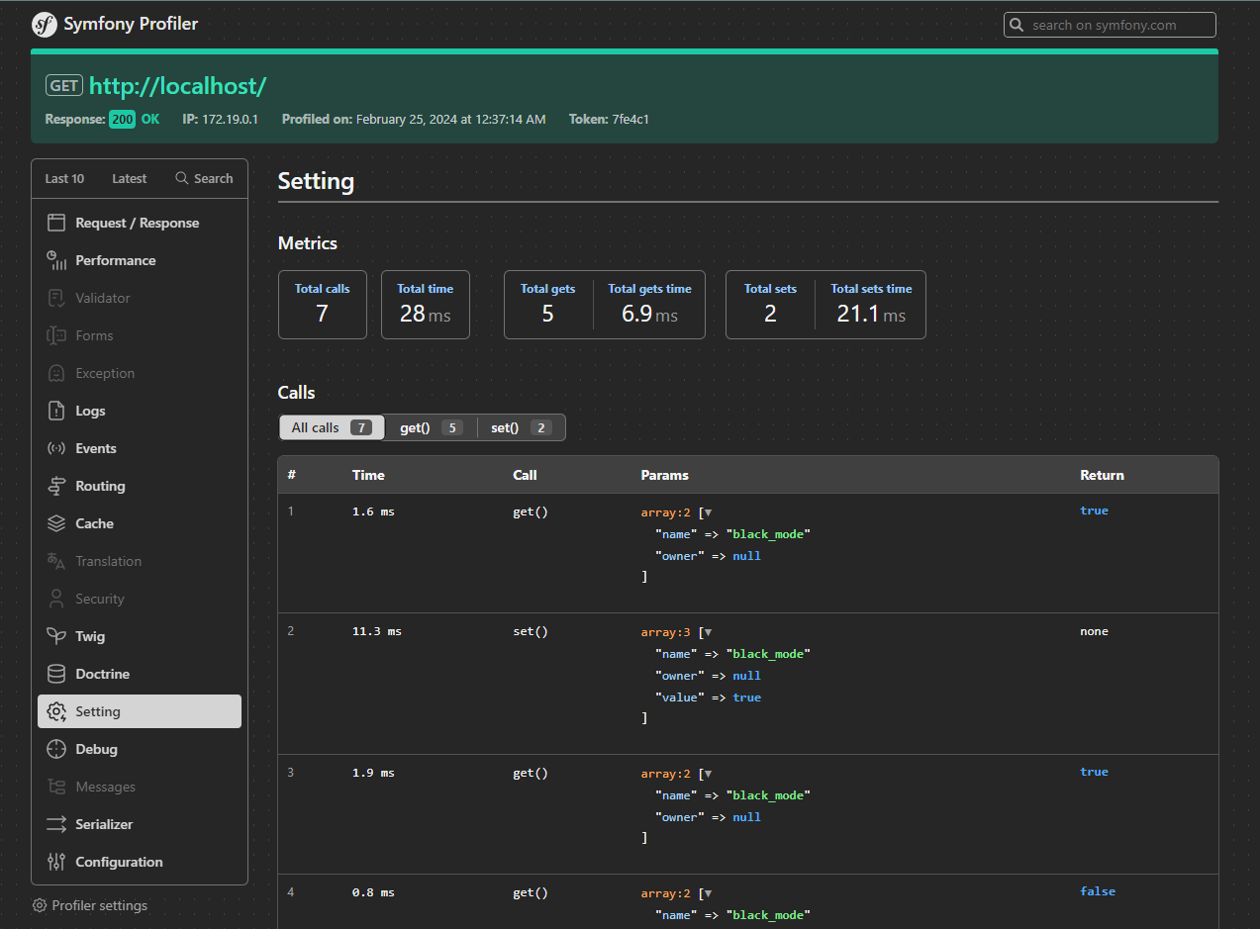The height and width of the screenshot is (929, 1260).
Task: Open the Performance panel icon
Action: coord(56,260)
